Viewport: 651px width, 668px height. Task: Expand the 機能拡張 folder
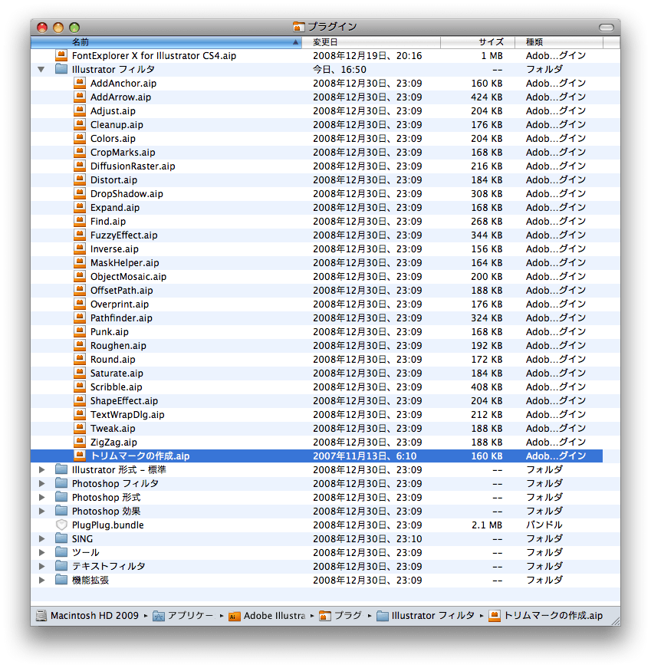pyautogui.click(x=41, y=580)
